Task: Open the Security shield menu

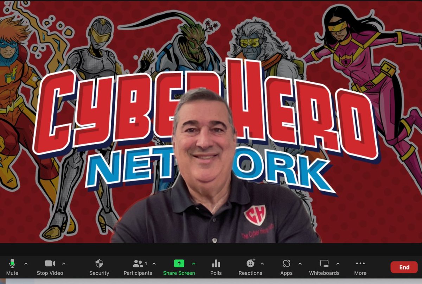Action: pyautogui.click(x=99, y=267)
